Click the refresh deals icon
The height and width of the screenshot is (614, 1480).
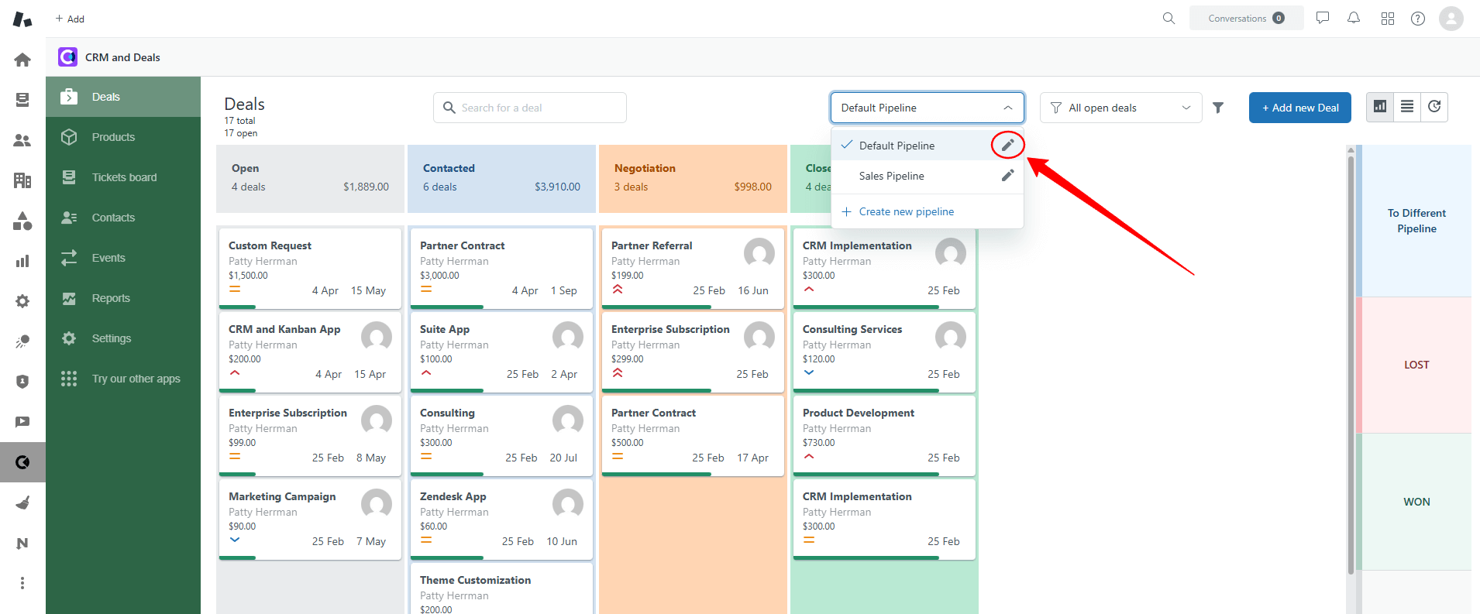click(1434, 107)
